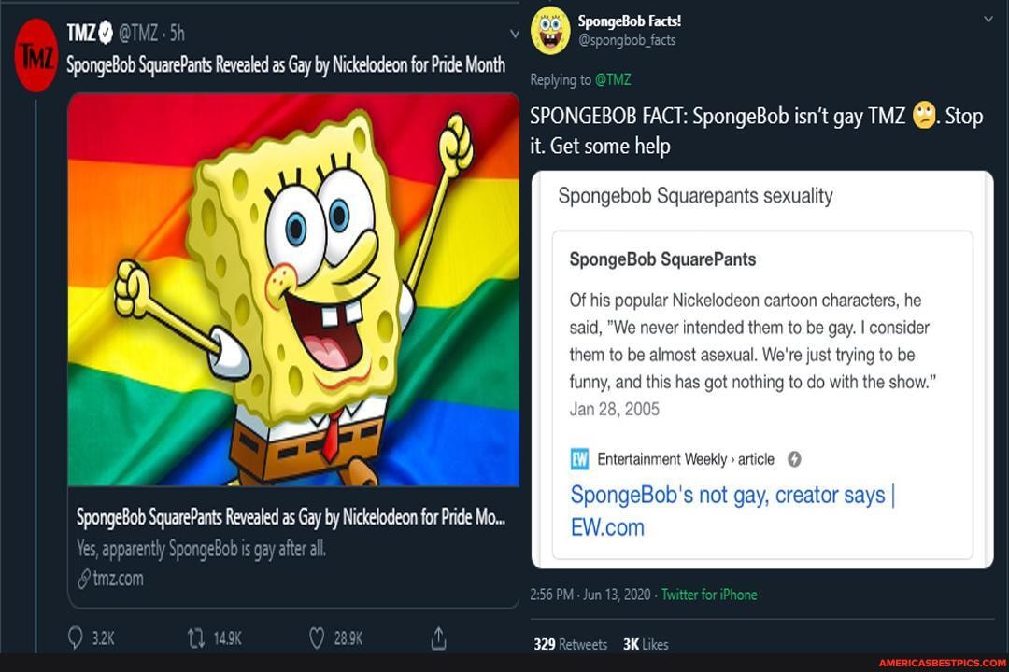This screenshot has width=1009, height=672.
Task: View the 3K Likes list
Action: [646, 644]
